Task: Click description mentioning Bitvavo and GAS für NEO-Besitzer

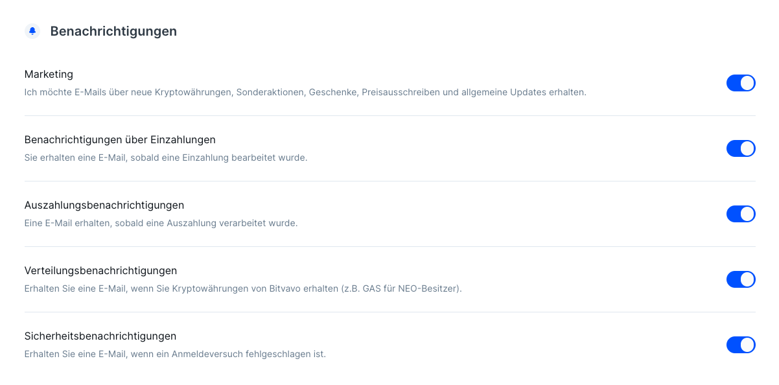Action: [x=243, y=288]
